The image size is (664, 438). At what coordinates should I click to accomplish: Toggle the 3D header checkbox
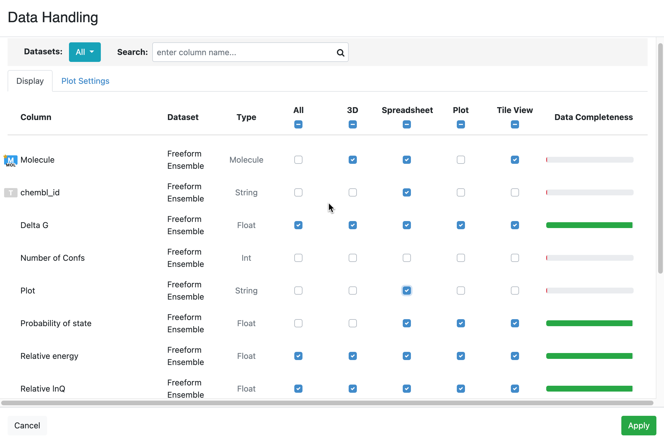(x=353, y=124)
